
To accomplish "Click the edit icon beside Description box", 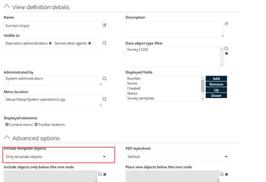I will coord(226,24).
